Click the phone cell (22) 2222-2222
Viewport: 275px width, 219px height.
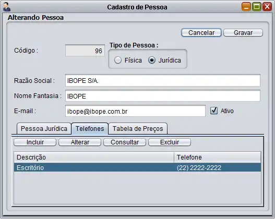(x=218, y=168)
